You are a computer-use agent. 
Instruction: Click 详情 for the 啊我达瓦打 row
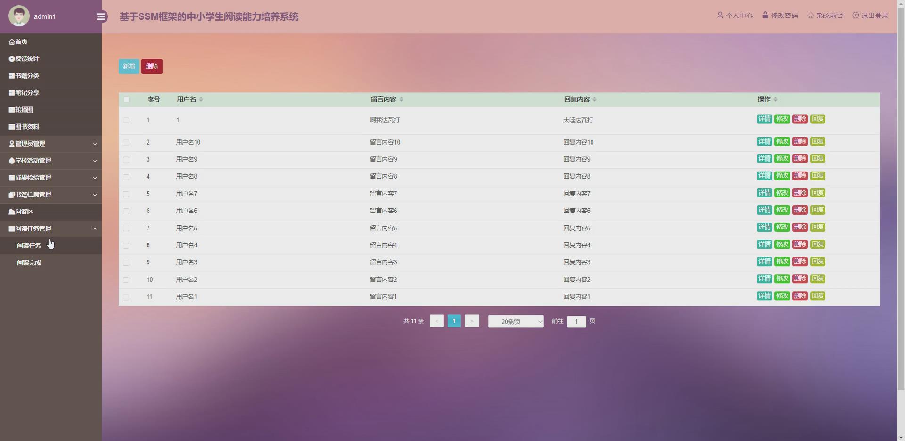765,119
